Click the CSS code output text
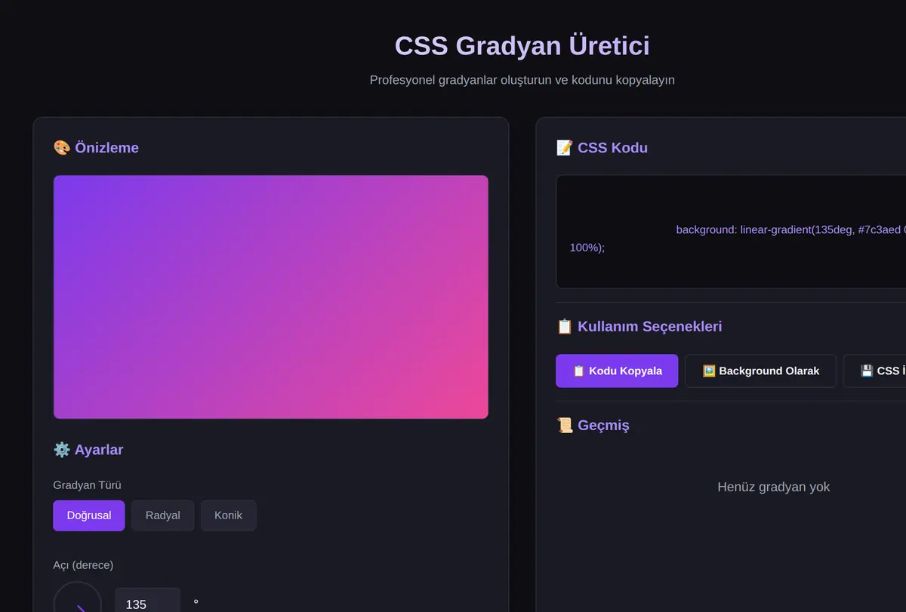Viewport: 906px width, 612px height. click(x=738, y=238)
